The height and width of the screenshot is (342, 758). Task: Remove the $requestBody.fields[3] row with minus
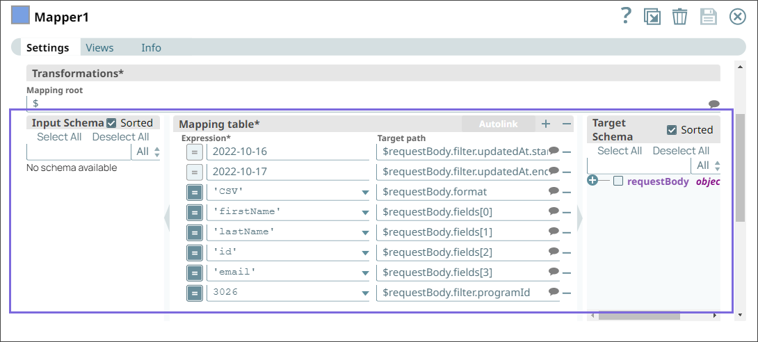[x=567, y=273]
